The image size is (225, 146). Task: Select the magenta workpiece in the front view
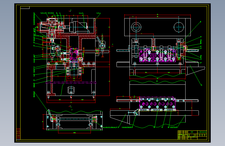click(158, 55)
